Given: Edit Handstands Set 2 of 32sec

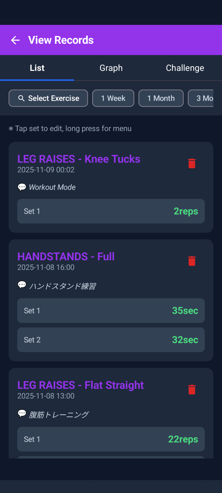Looking at the screenshot, I should pyautogui.click(x=111, y=340).
